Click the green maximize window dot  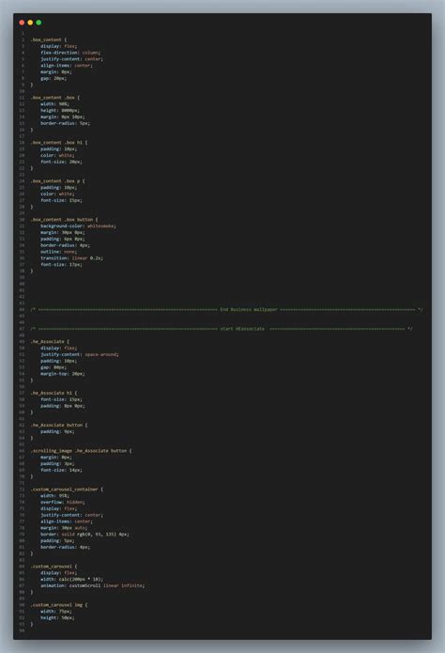pos(38,23)
